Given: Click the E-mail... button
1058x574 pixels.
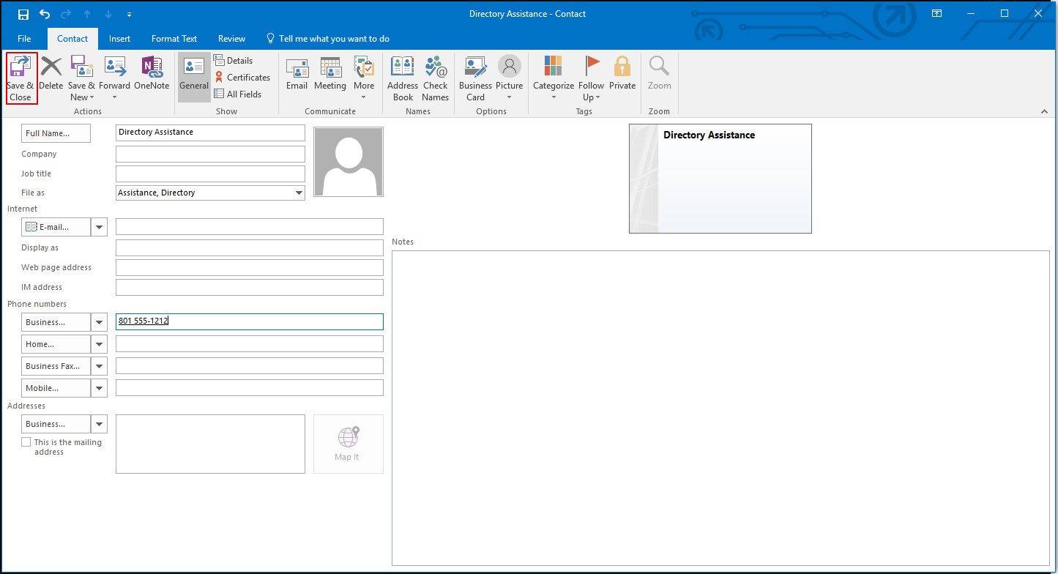Looking at the screenshot, I should pos(56,227).
